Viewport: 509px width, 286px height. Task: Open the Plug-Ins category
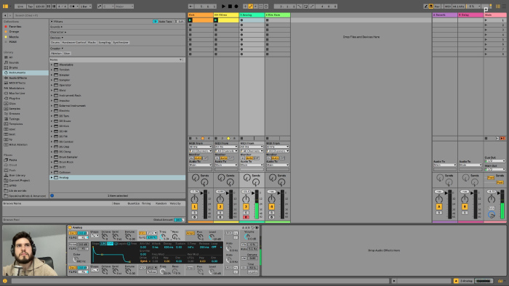(x=15, y=99)
